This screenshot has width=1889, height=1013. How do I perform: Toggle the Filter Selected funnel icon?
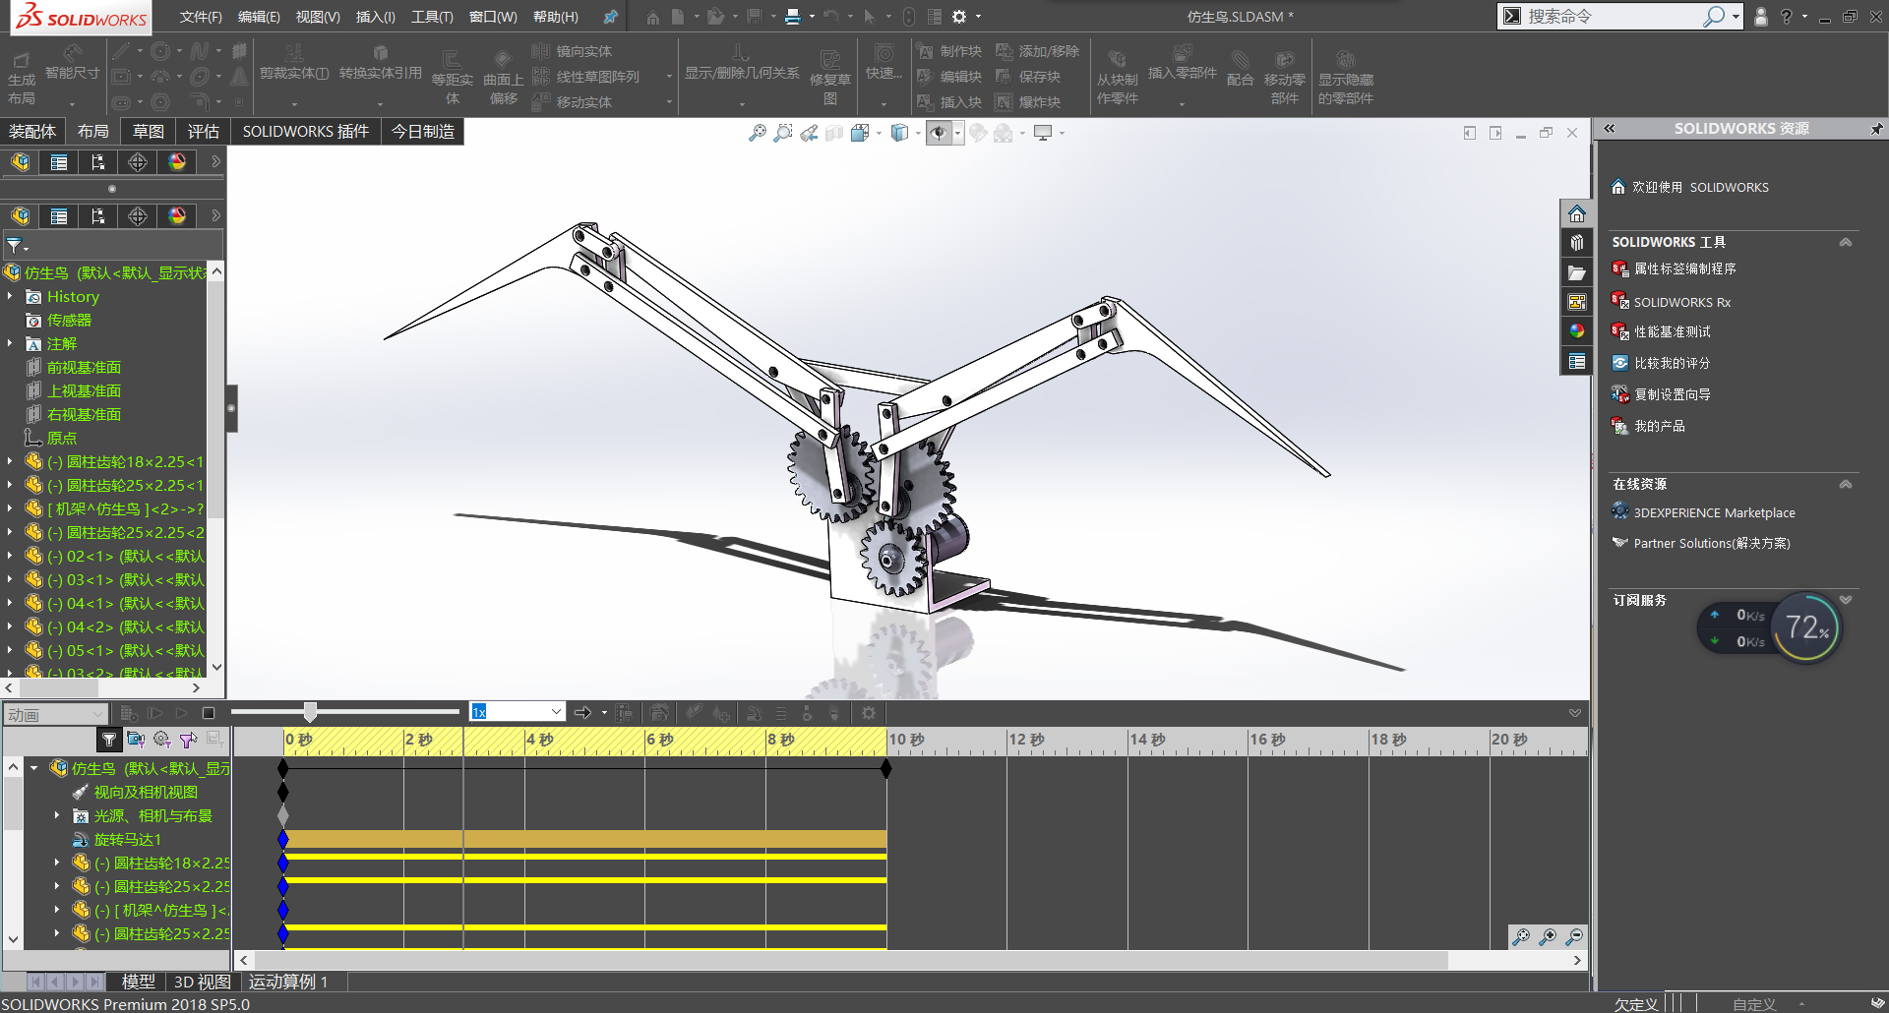click(188, 740)
